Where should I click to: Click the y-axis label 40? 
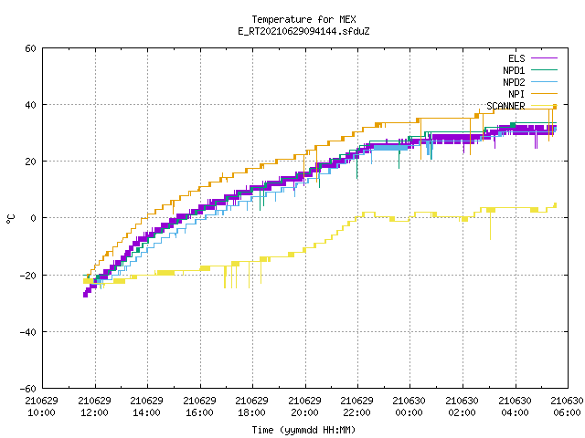tap(30, 105)
